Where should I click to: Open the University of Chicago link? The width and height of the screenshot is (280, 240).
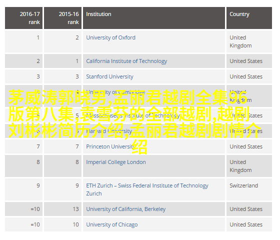coord(112,224)
